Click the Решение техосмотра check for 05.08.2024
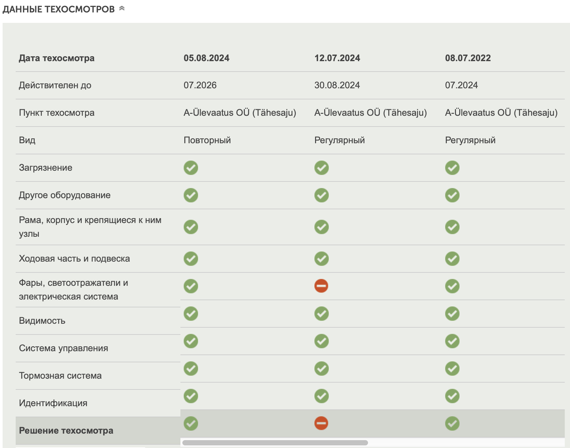Viewport: 570px width, 448px height. 191,423
